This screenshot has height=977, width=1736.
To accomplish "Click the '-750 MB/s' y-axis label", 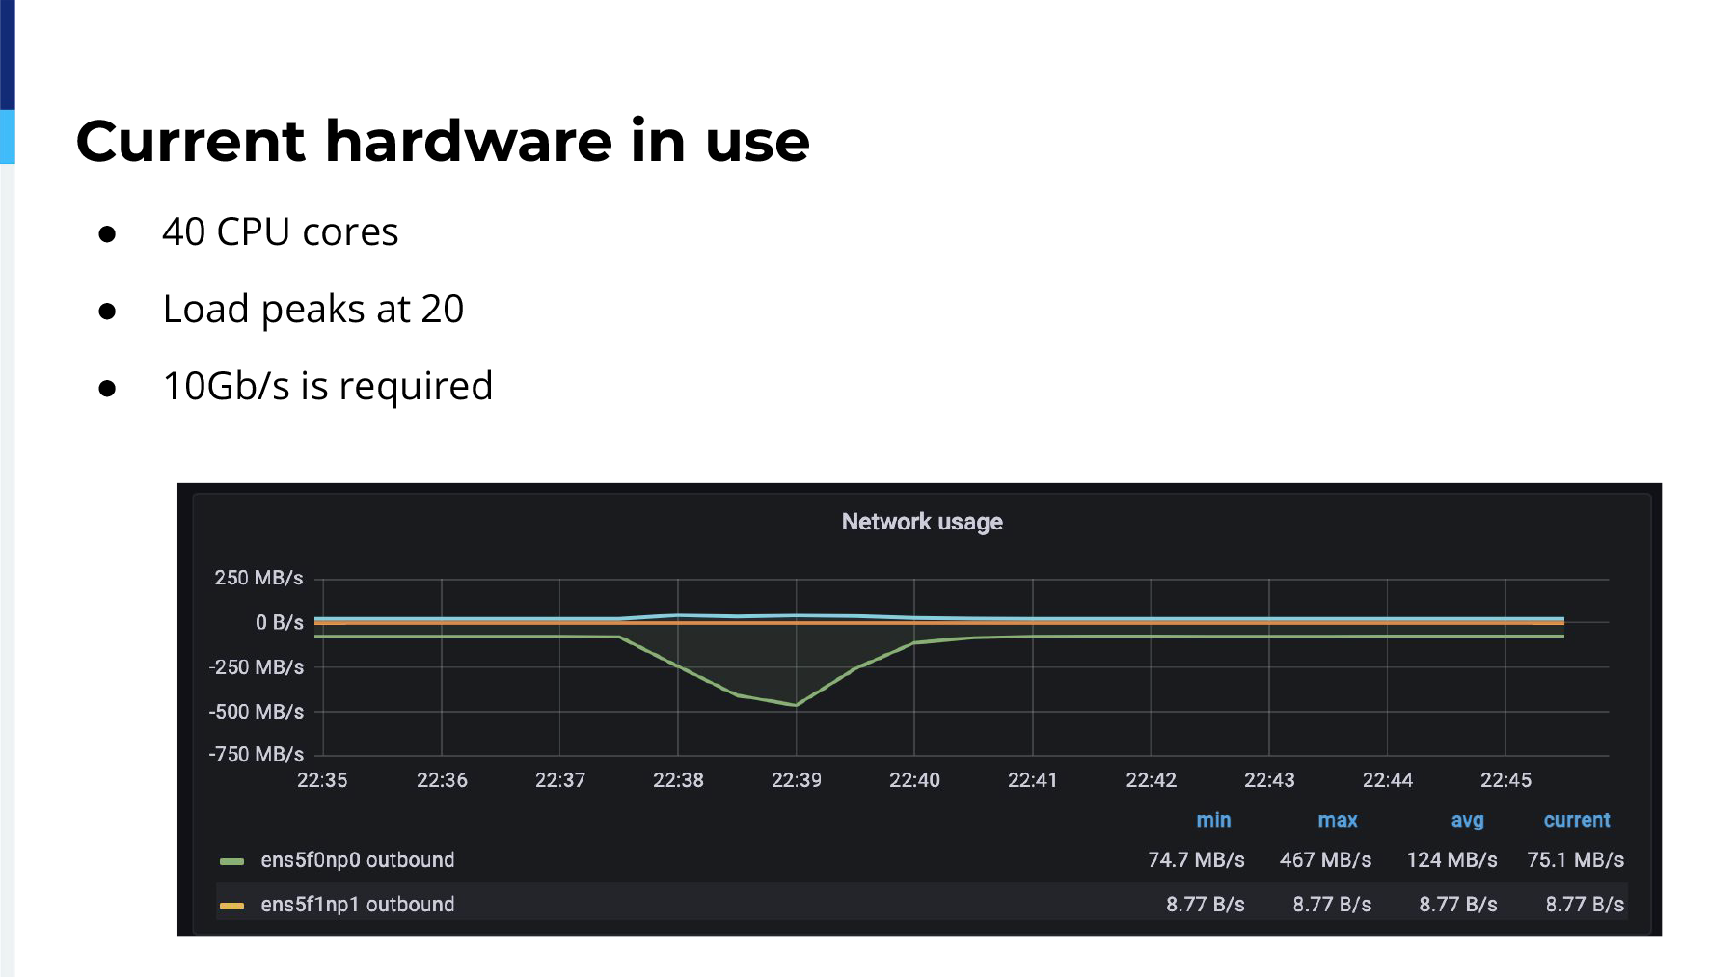I will [256, 754].
